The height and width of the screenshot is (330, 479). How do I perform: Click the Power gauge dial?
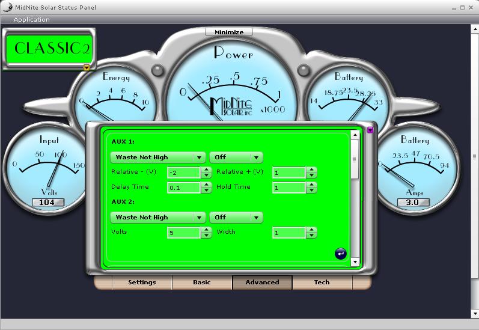pos(231,81)
